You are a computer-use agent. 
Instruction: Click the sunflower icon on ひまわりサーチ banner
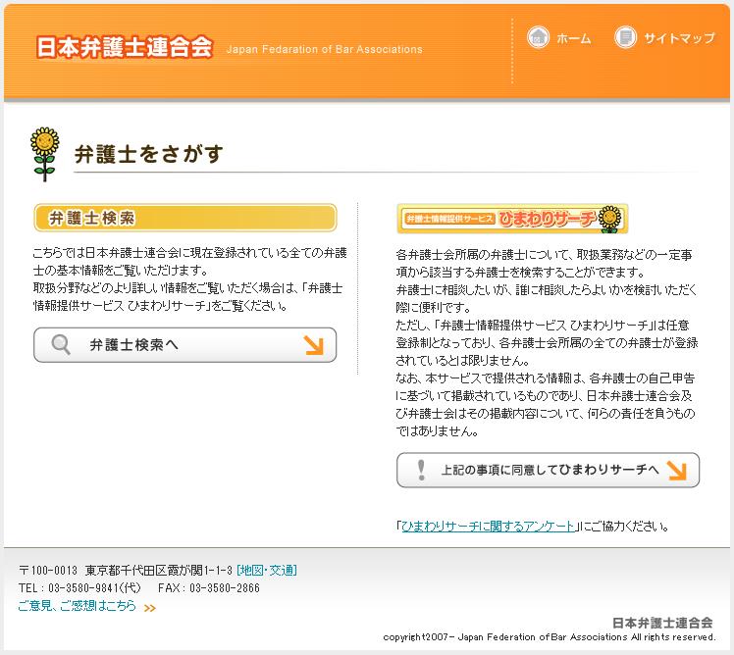[610, 219]
